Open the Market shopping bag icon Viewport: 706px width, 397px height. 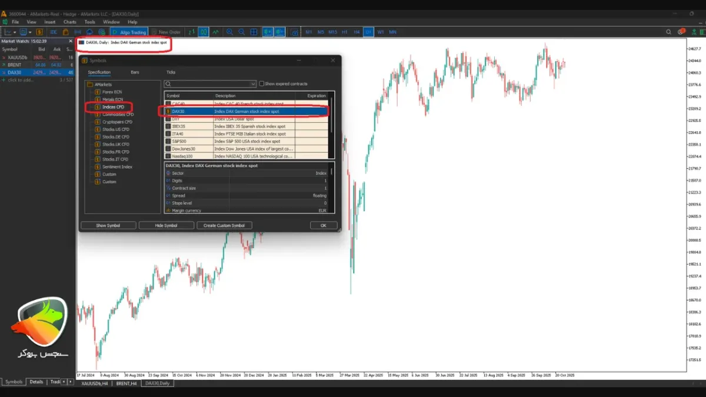65,32
